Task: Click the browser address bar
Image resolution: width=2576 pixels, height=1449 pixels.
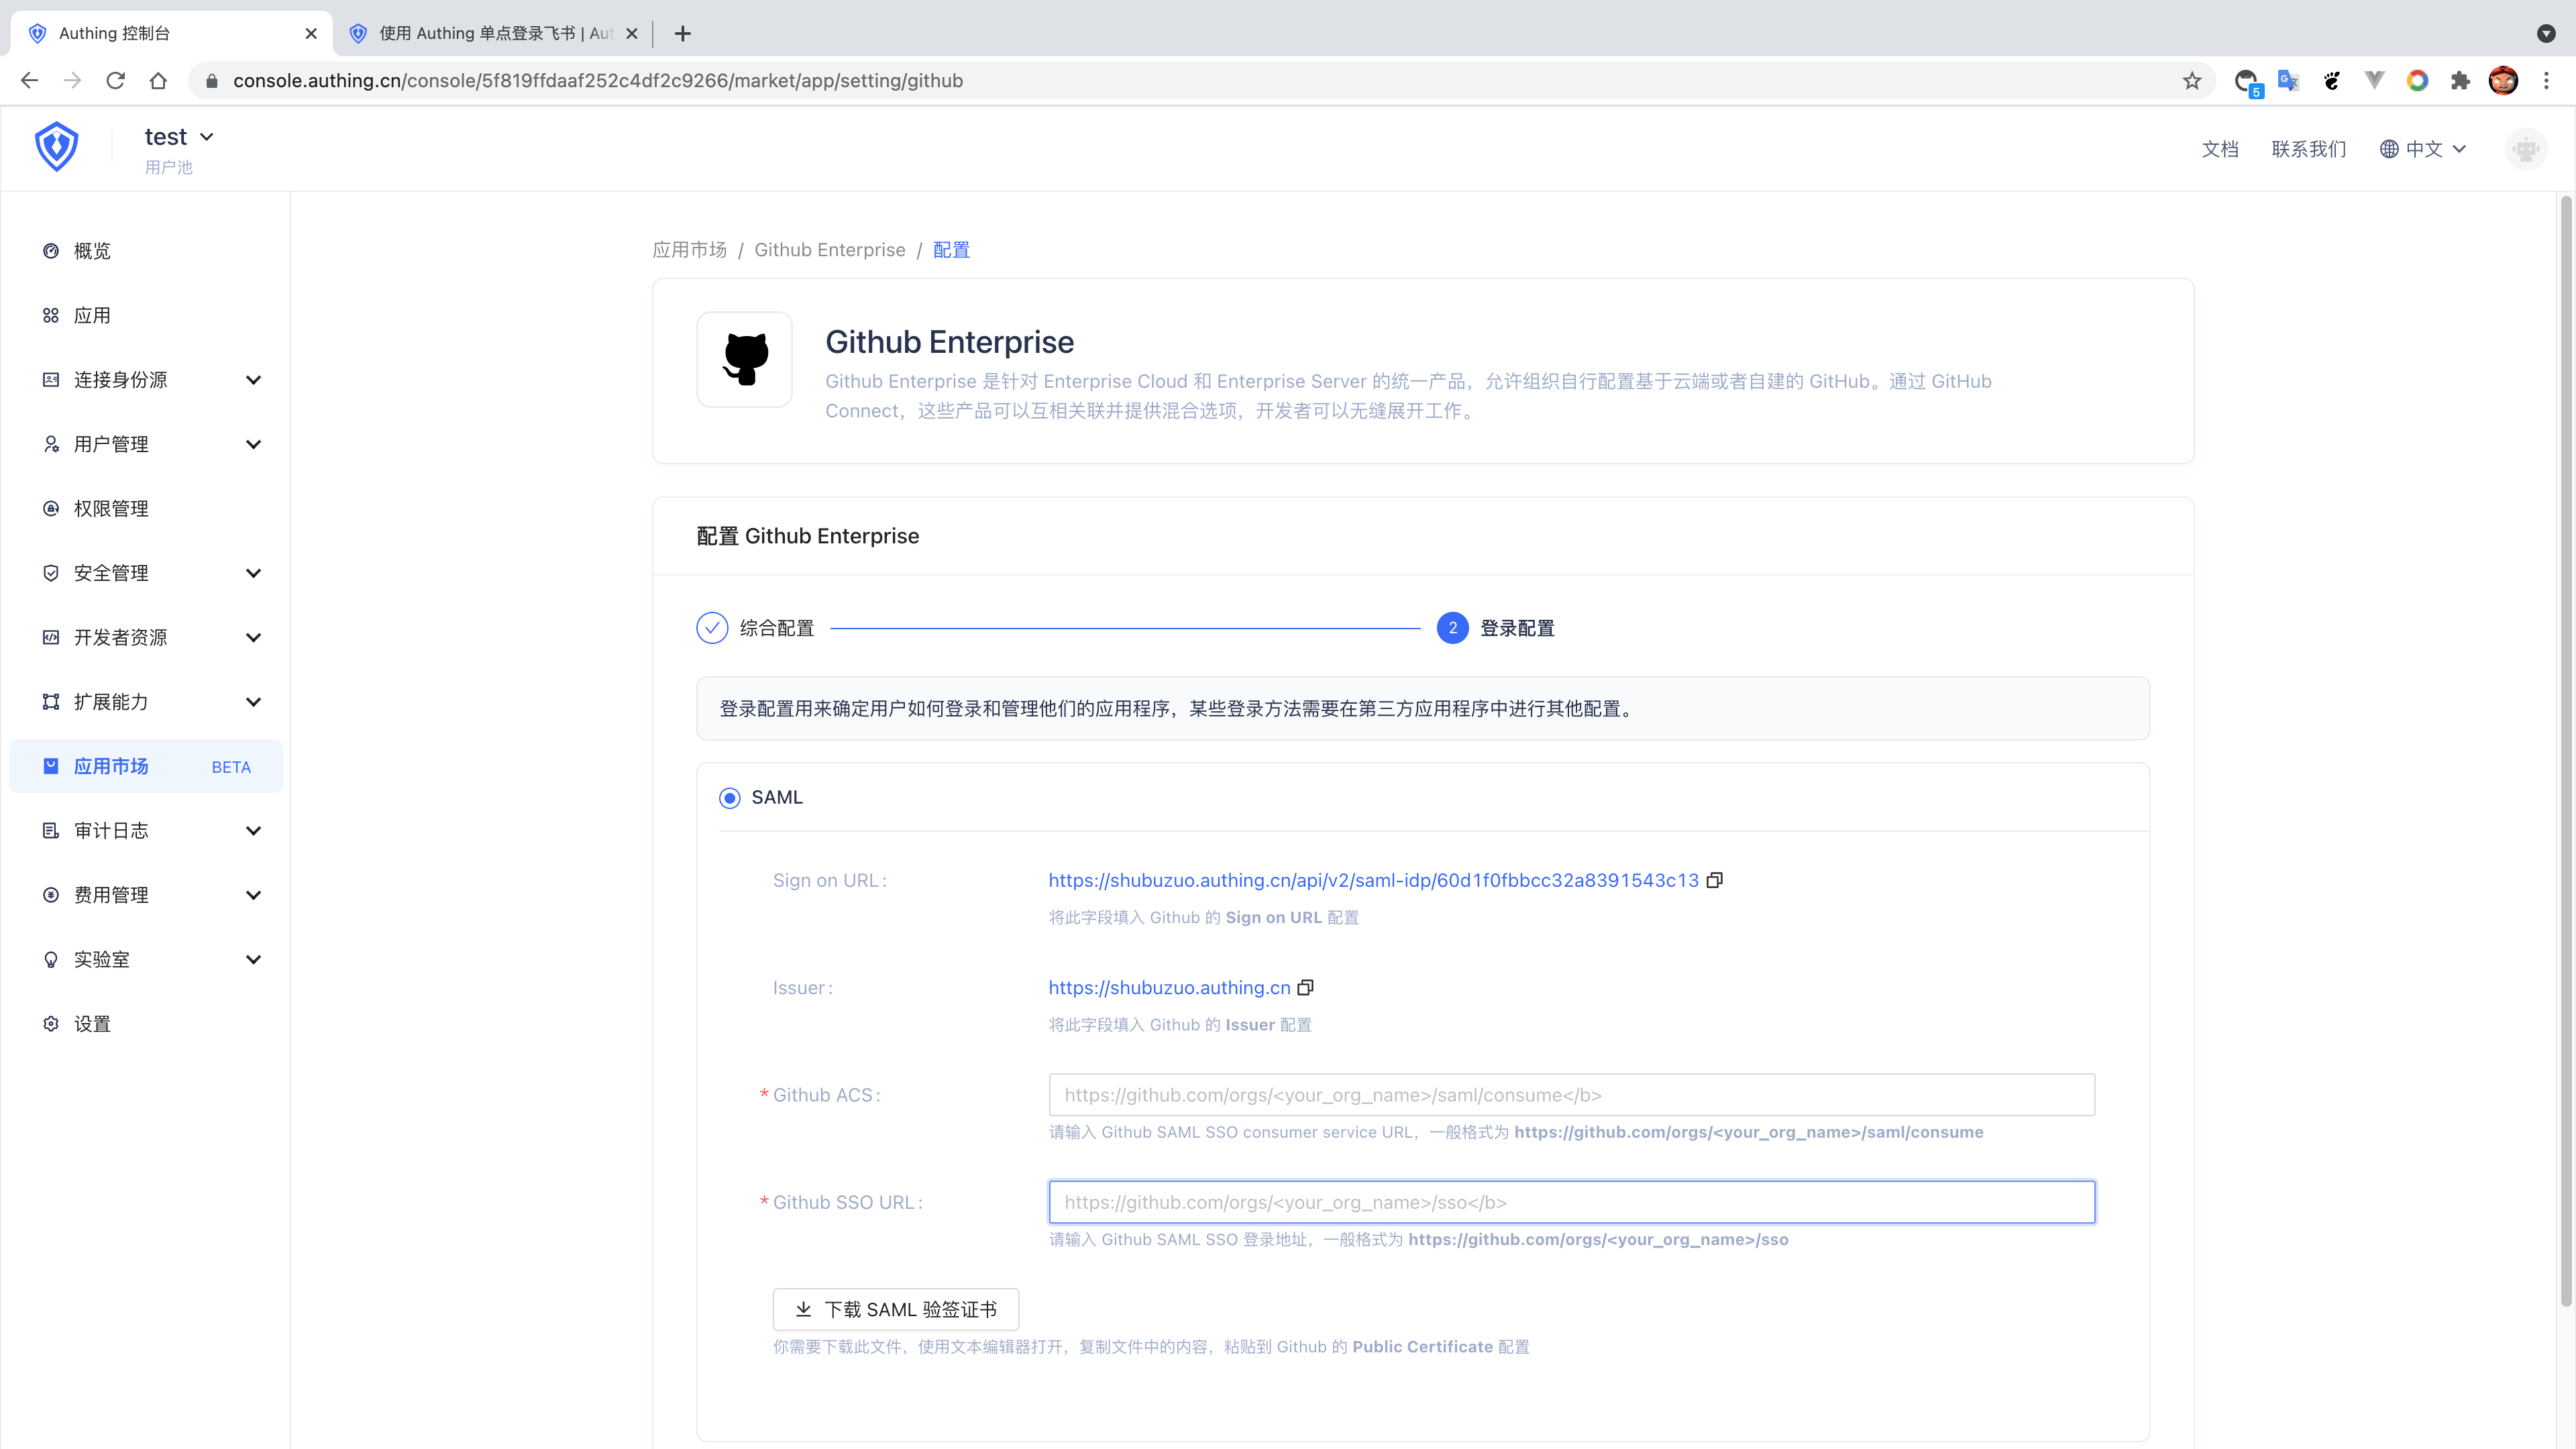Action: pos(1200,81)
